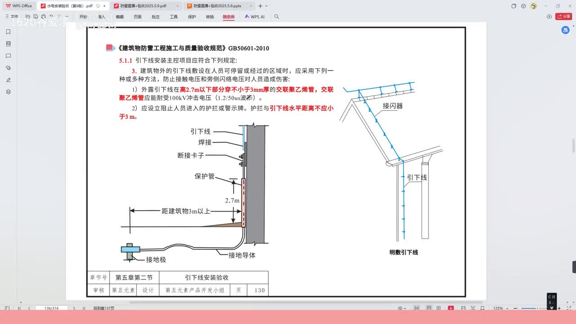Image resolution: width=576 pixels, height=324 pixels.
Task: Select single page view mode
Action: (429, 308)
